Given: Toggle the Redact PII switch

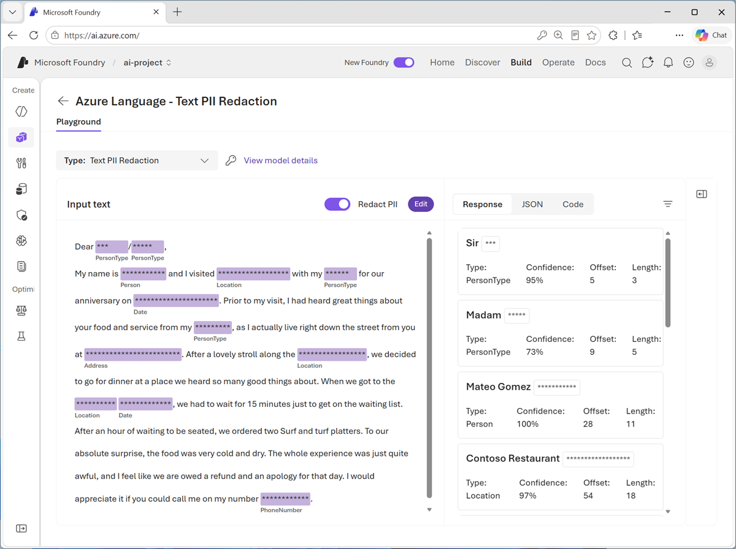Looking at the screenshot, I should [x=337, y=204].
